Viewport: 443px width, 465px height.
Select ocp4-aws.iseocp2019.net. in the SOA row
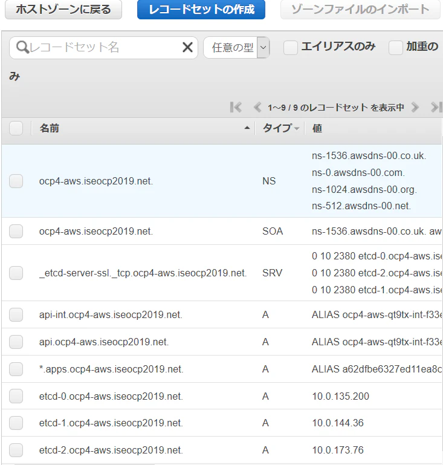[96, 231]
